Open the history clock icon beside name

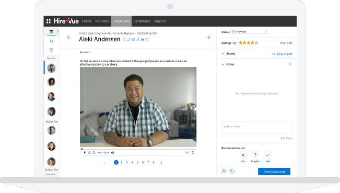tap(147, 40)
